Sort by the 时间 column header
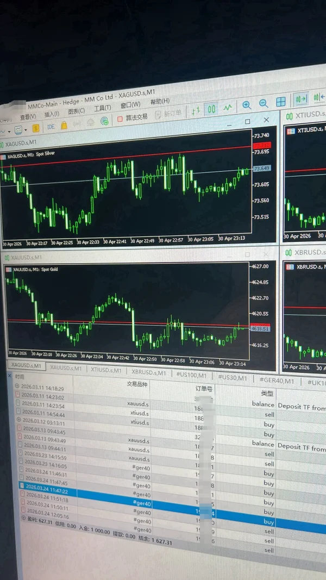The height and width of the screenshot is (580, 326). point(20,377)
